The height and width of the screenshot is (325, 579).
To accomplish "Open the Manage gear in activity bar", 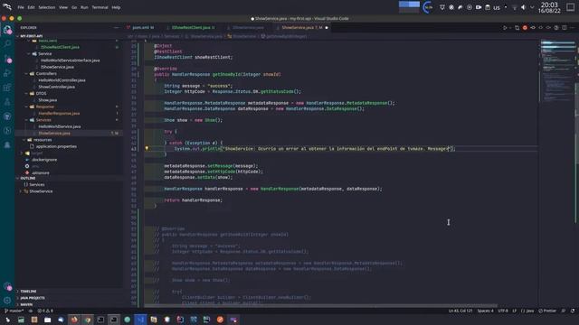I will (7, 301).
